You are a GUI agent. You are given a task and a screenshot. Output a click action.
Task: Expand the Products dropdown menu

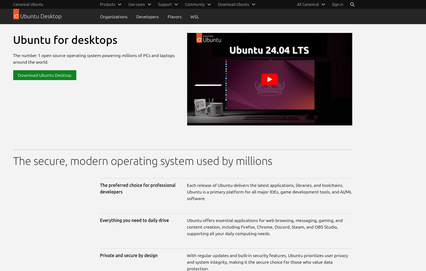click(110, 4)
